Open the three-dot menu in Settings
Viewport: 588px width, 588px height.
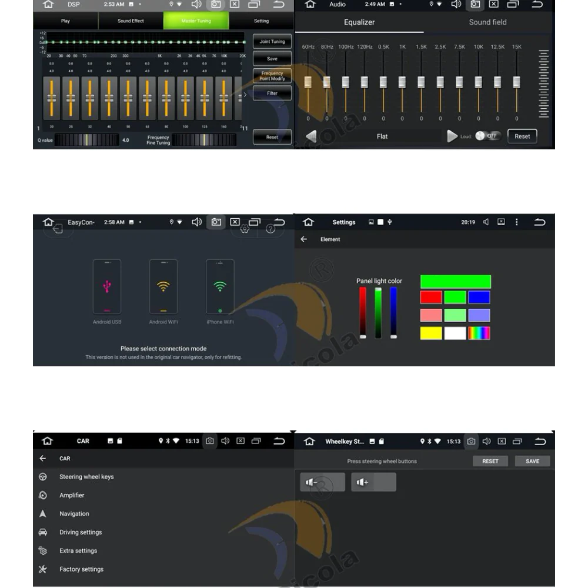(x=516, y=222)
